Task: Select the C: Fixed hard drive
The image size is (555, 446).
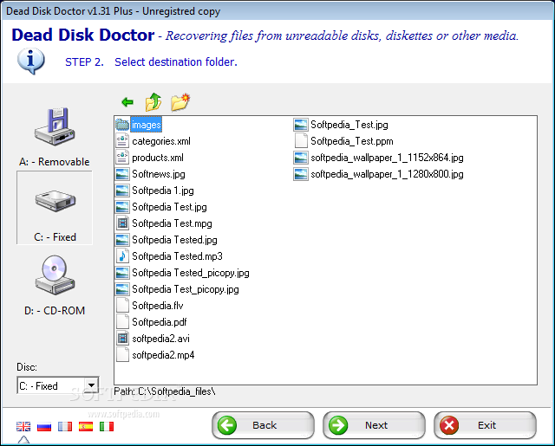Action: click(x=55, y=208)
